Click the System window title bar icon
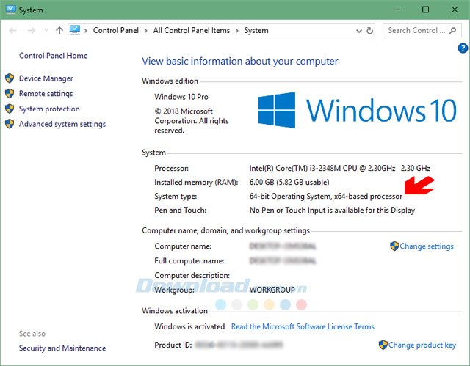This screenshot has width=470, height=366. [x=10, y=10]
